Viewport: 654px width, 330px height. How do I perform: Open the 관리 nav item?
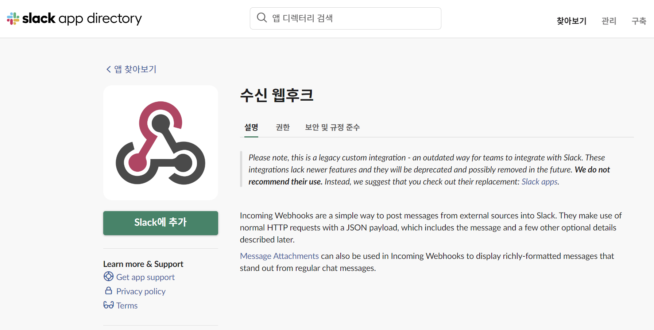tap(609, 21)
